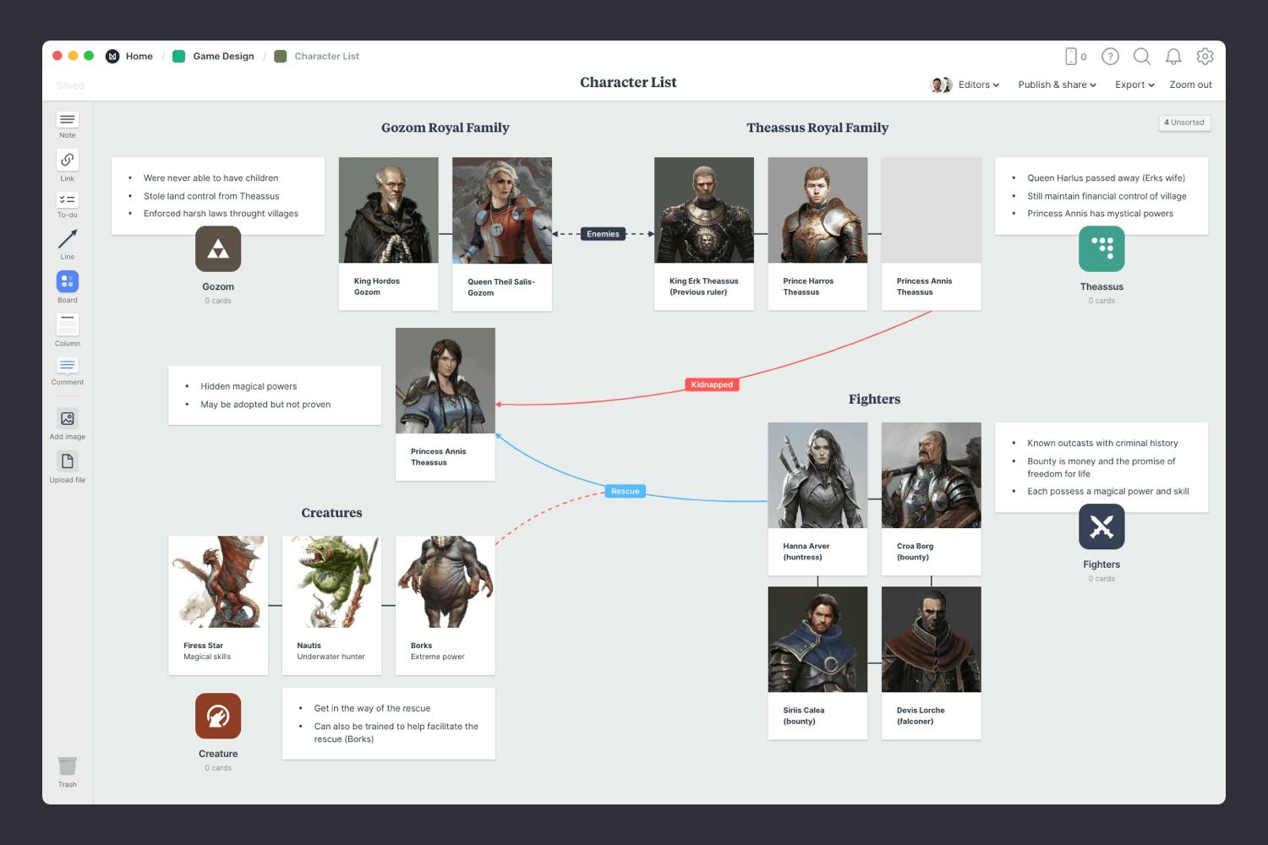Open the Publish & share dropdown

click(1056, 84)
